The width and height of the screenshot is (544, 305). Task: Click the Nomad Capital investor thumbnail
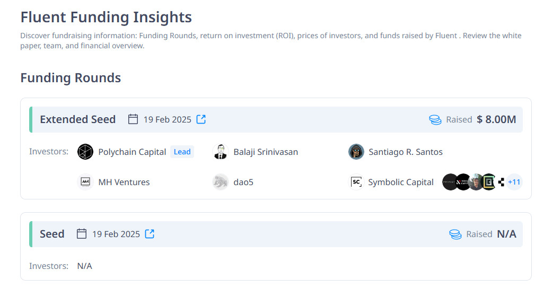click(463, 182)
